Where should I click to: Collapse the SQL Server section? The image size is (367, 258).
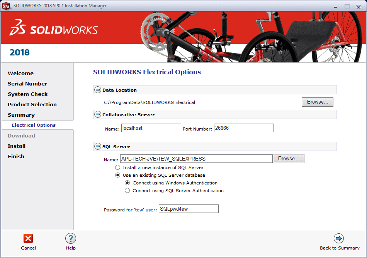click(98, 147)
